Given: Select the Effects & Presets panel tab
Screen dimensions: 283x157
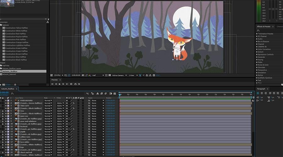Looking at the screenshot, I should pyautogui.click(x=264, y=26).
